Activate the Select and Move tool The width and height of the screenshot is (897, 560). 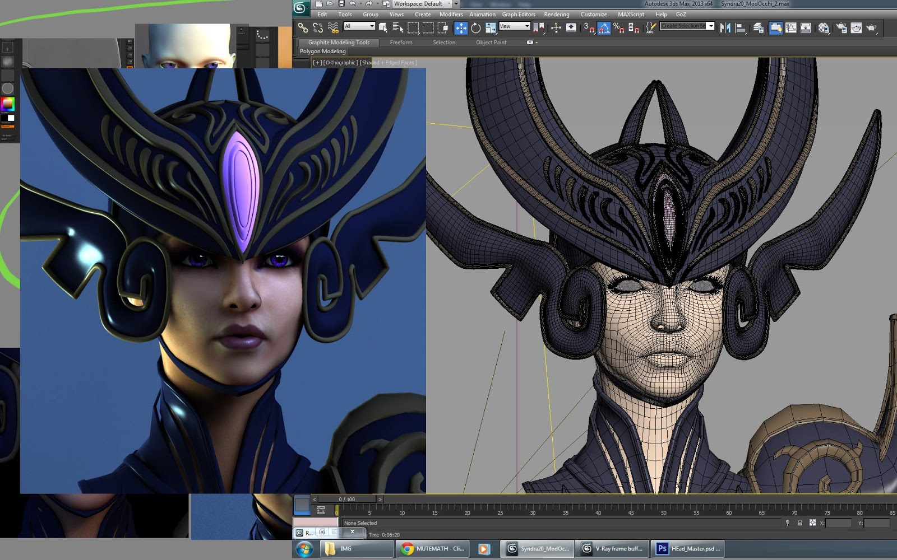pyautogui.click(x=461, y=27)
